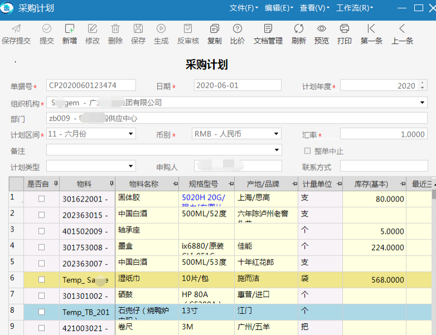Click the 联系方式 contact field
Screen dimensions: 436x335
click(x=384, y=166)
